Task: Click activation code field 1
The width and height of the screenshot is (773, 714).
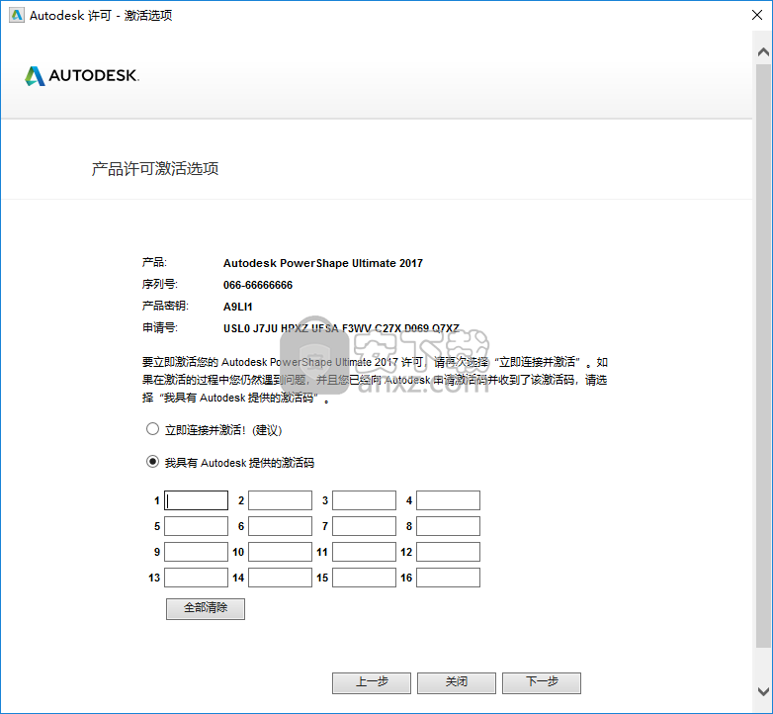Action: 196,500
